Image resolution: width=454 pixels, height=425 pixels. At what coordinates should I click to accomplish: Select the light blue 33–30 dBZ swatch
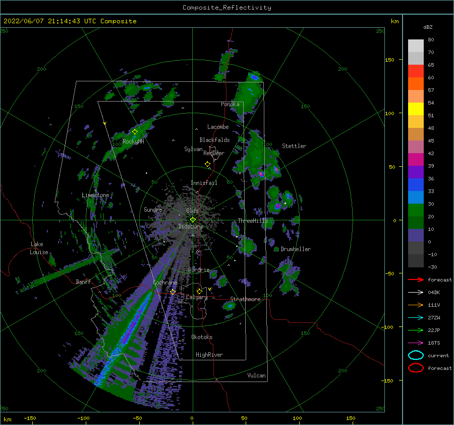coord(416,198)
